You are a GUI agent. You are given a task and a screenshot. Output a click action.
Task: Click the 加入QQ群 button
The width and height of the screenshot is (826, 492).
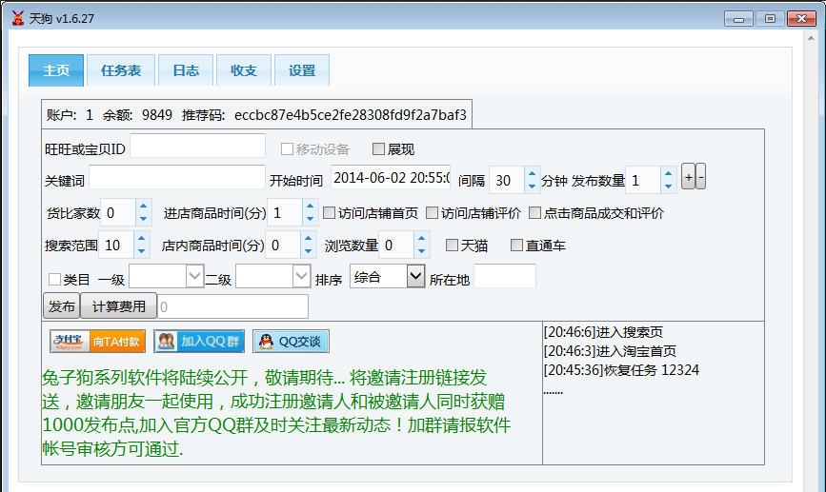199,342
